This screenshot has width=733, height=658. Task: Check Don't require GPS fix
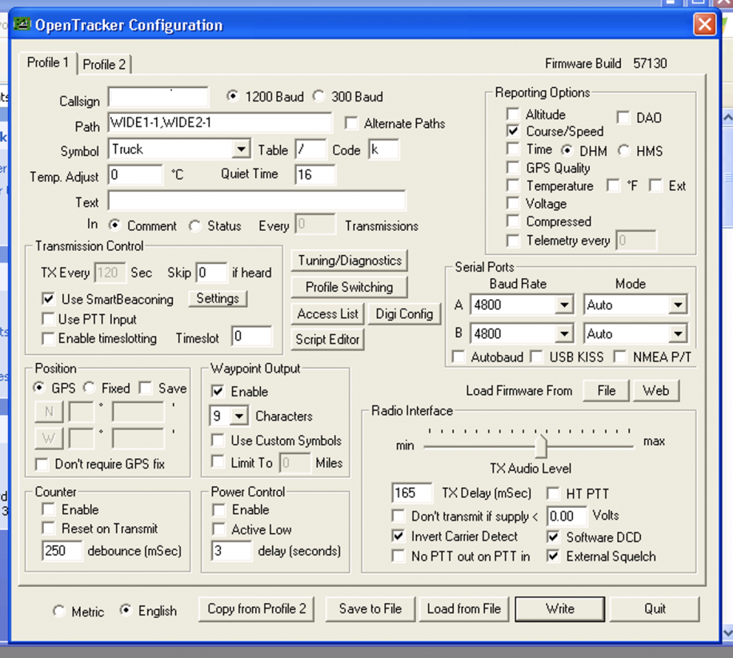[42, 465]
